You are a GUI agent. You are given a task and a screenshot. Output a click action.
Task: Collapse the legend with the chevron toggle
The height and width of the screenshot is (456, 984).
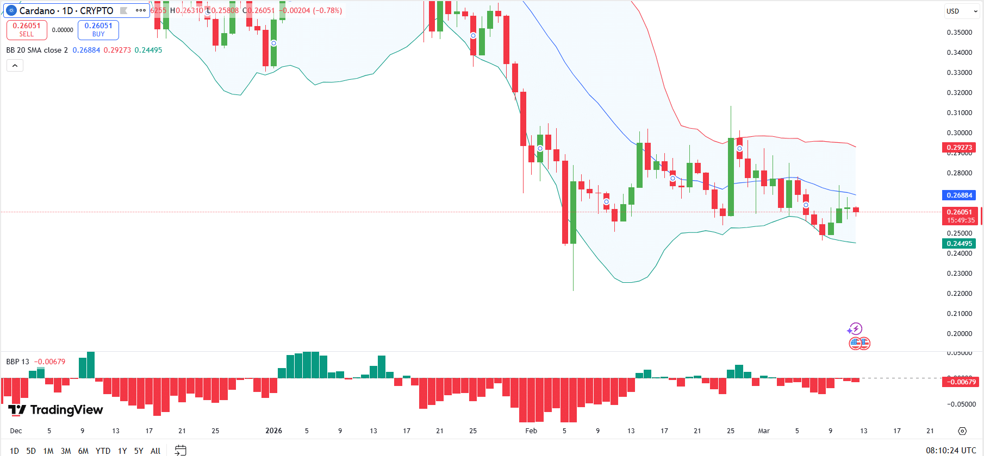pos(15,65)
